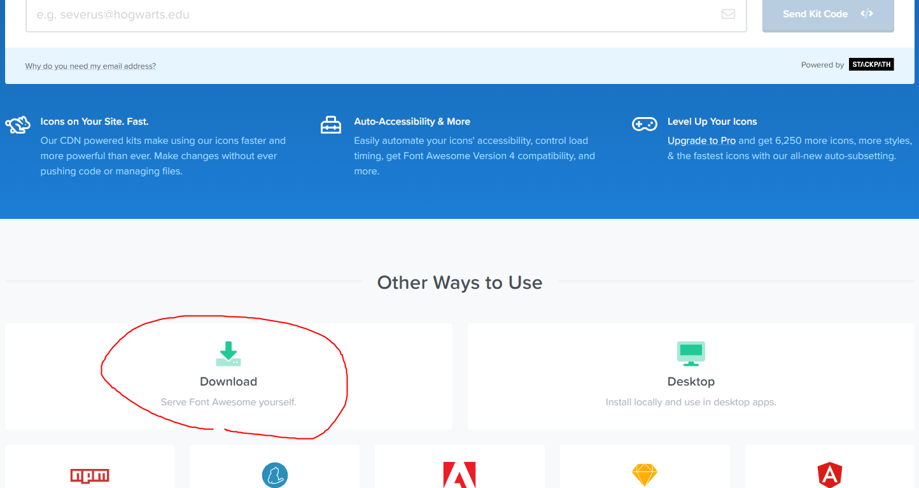Open the Upgrade to Pro link
The height and width of the screenshot is (488, 919).
pyautogui.click(x=701, y=141)
